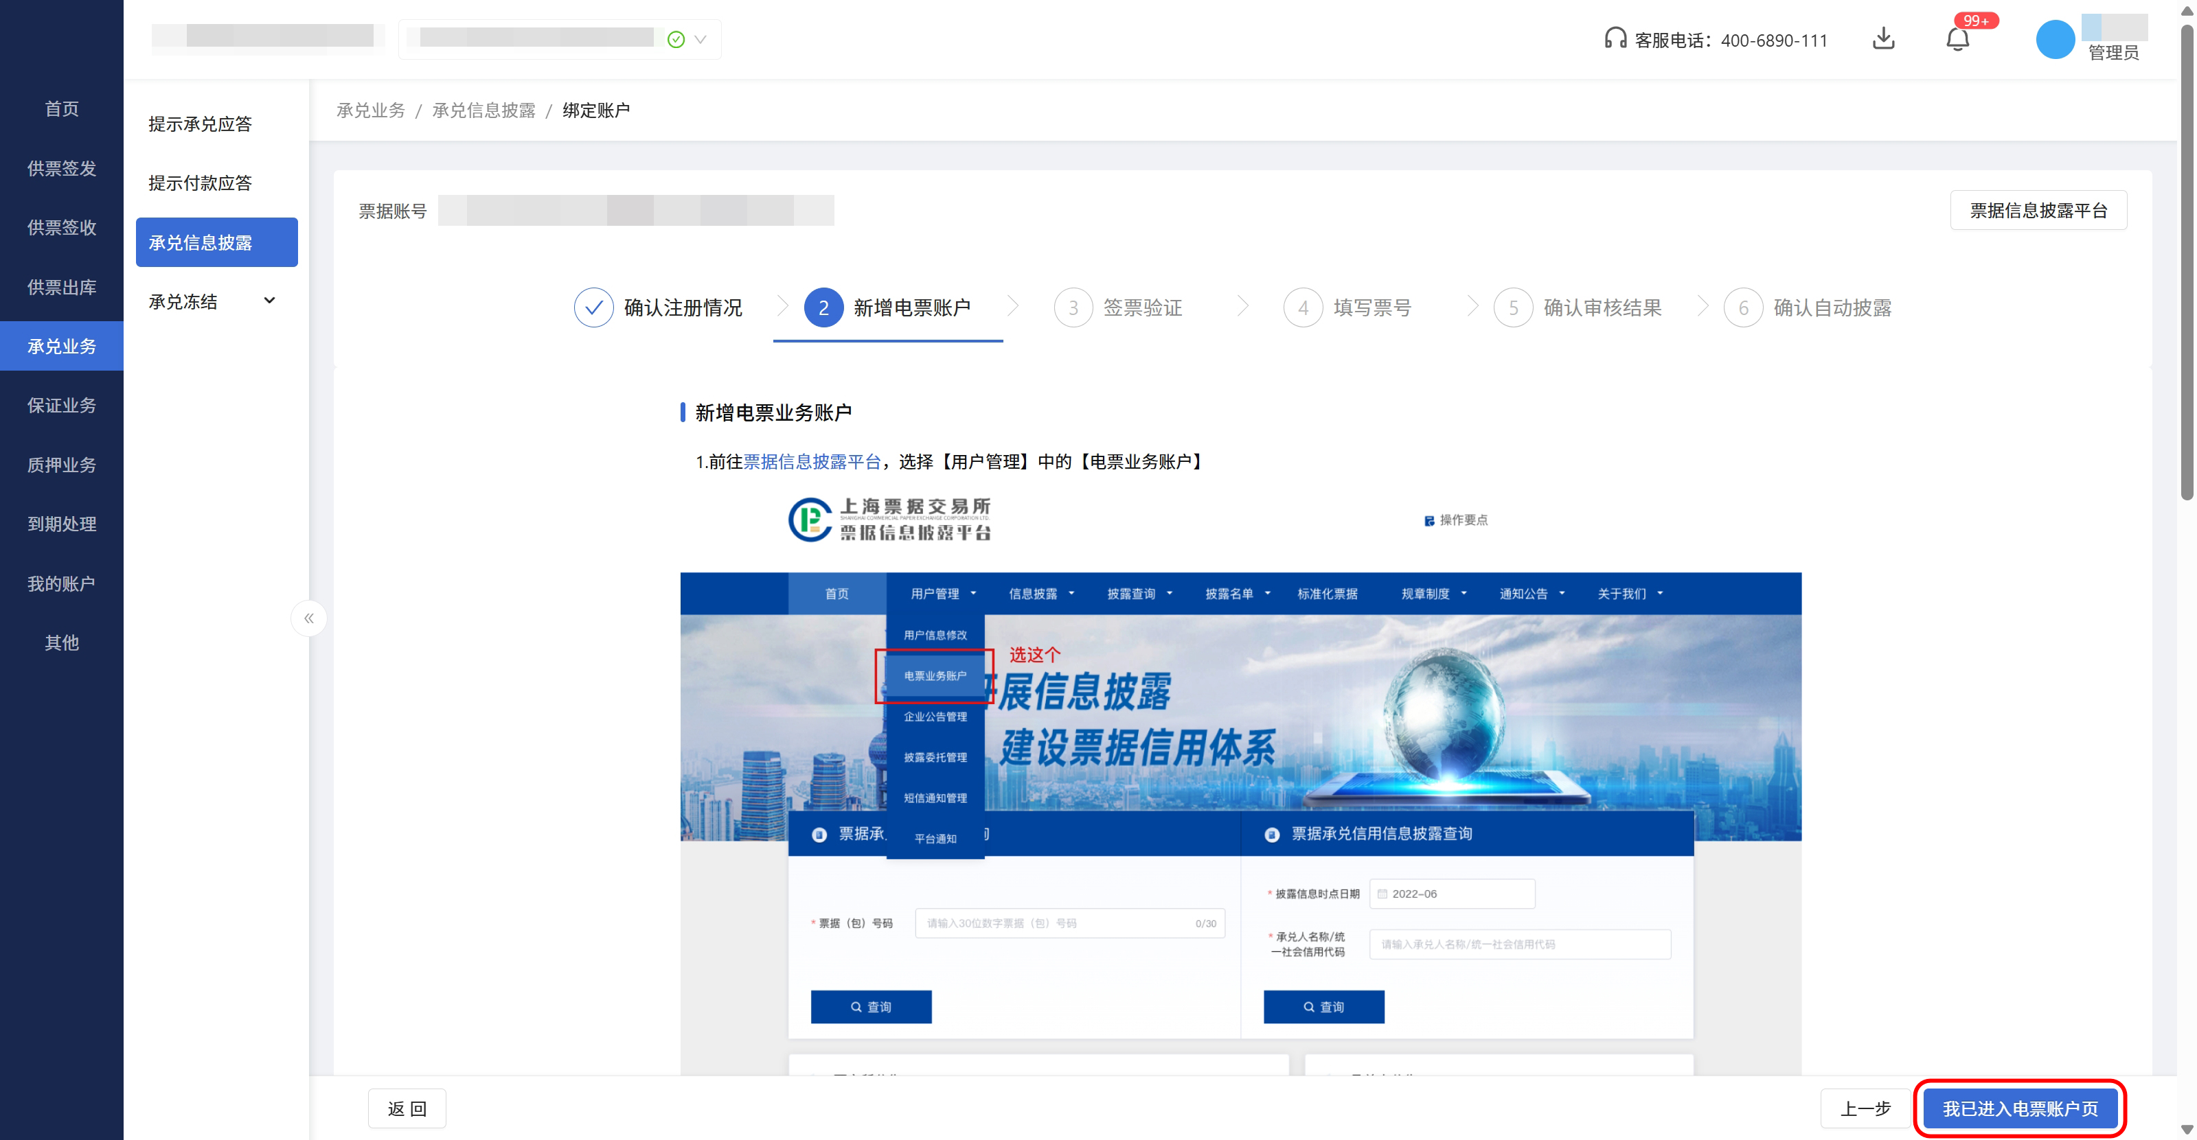Image resolution: width=2197 pixels, height=1140 pixels.
Task: Open 我的账户 in left navigation
Action: coord(61,583)
